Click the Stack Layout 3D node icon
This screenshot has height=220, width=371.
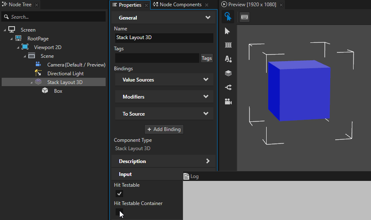click(38, 82)
